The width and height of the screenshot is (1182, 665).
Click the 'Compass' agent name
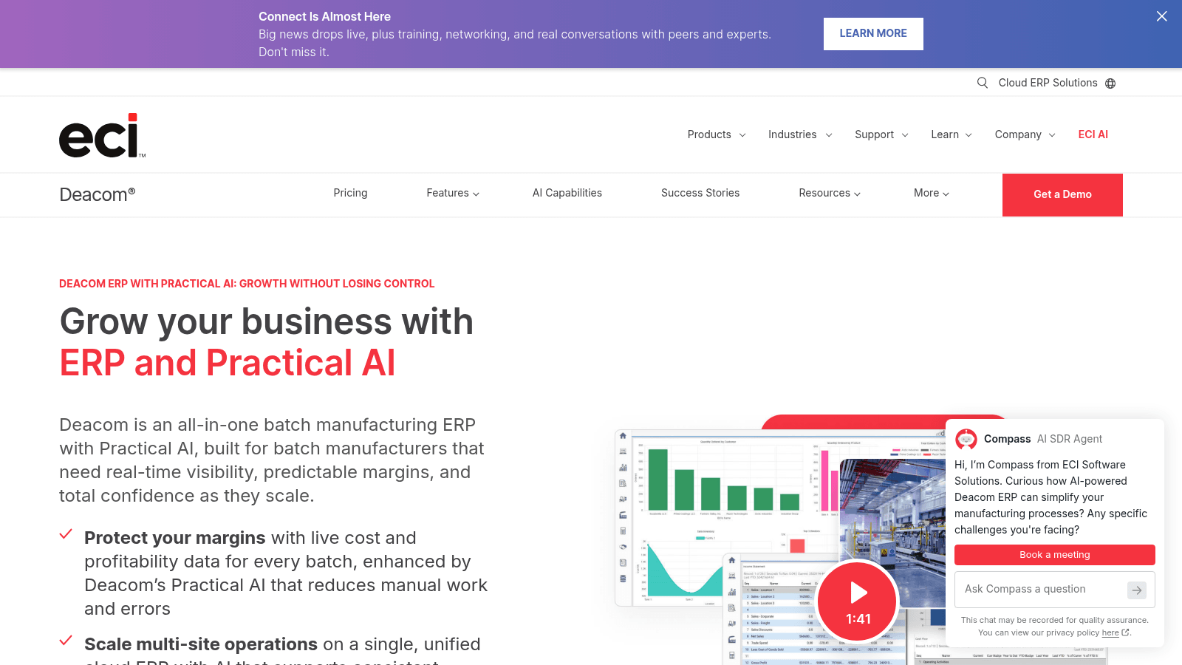point(1007,439)
